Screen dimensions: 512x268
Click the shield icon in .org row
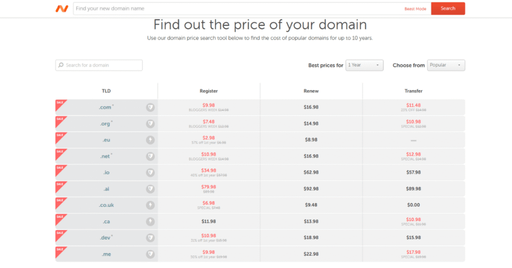click(x=150, y=123)
